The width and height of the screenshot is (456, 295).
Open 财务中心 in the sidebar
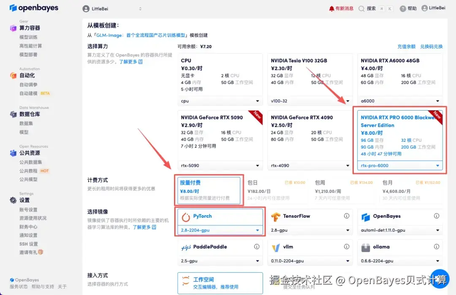point(28,227)
